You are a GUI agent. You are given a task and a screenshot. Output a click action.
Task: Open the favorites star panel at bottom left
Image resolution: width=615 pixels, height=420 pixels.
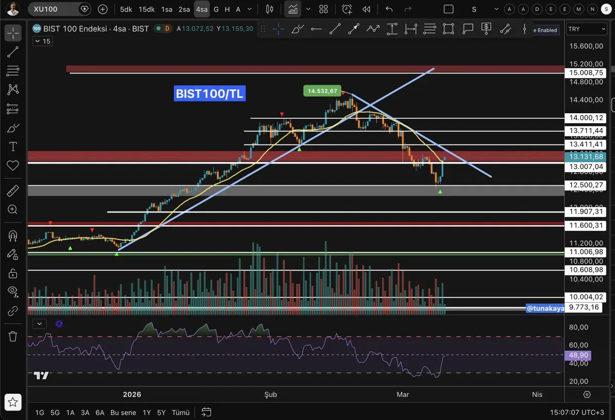point(13,402)
